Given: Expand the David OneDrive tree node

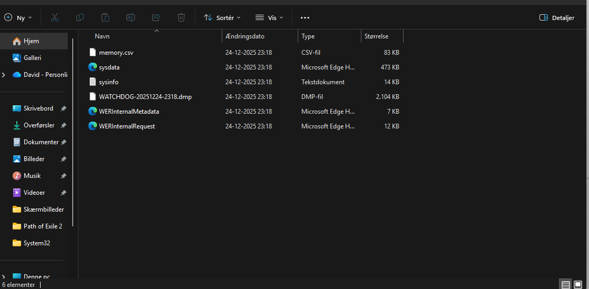Looking at the screenshot, I should pos(3,75).
